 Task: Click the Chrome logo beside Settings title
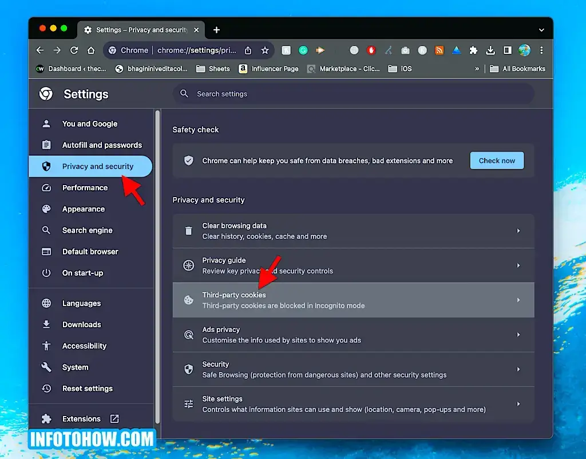point(46,94)
